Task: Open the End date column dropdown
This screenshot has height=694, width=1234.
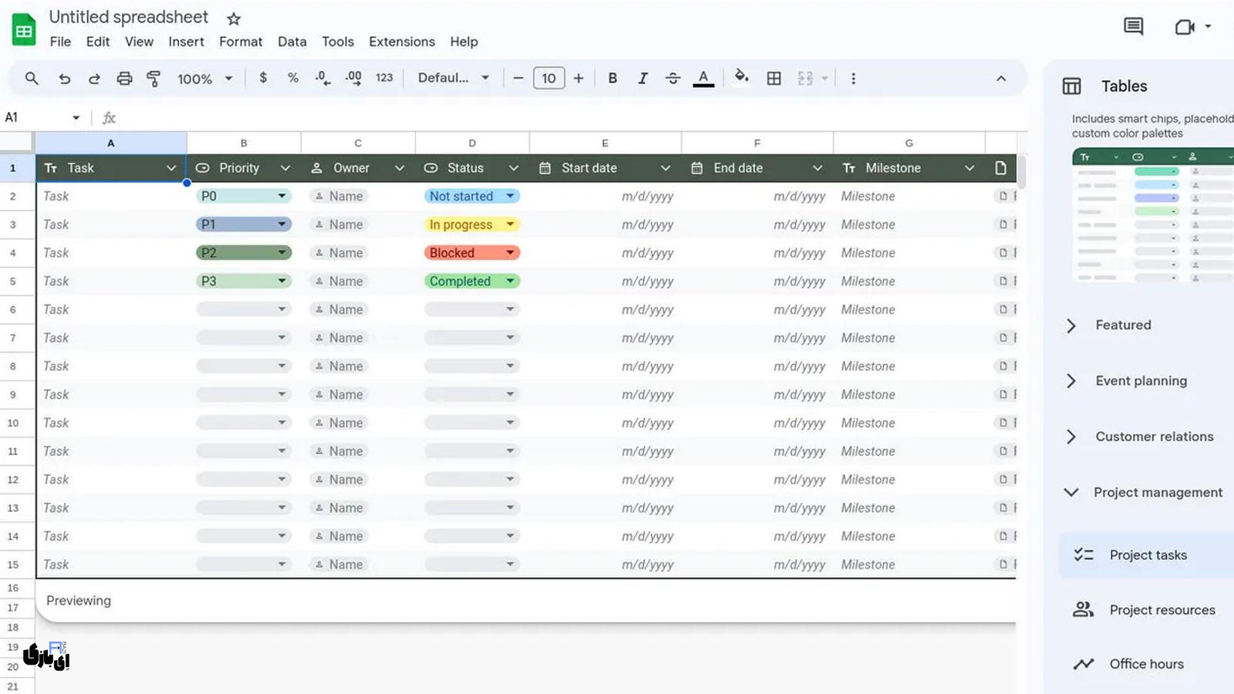Action: tap(818, 168)
